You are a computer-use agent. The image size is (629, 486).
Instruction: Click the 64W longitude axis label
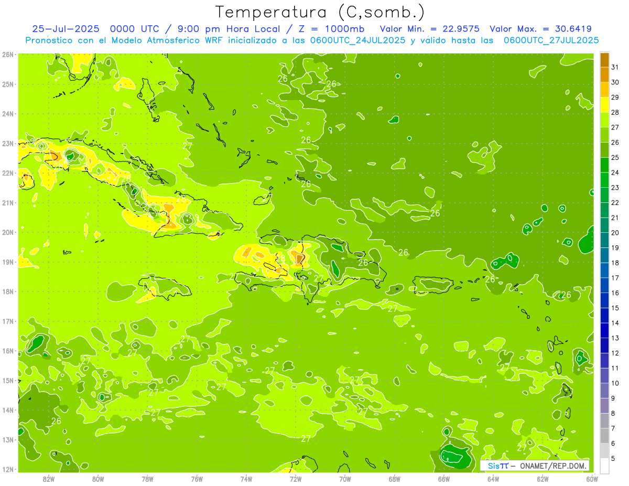(x=493, y=479)
